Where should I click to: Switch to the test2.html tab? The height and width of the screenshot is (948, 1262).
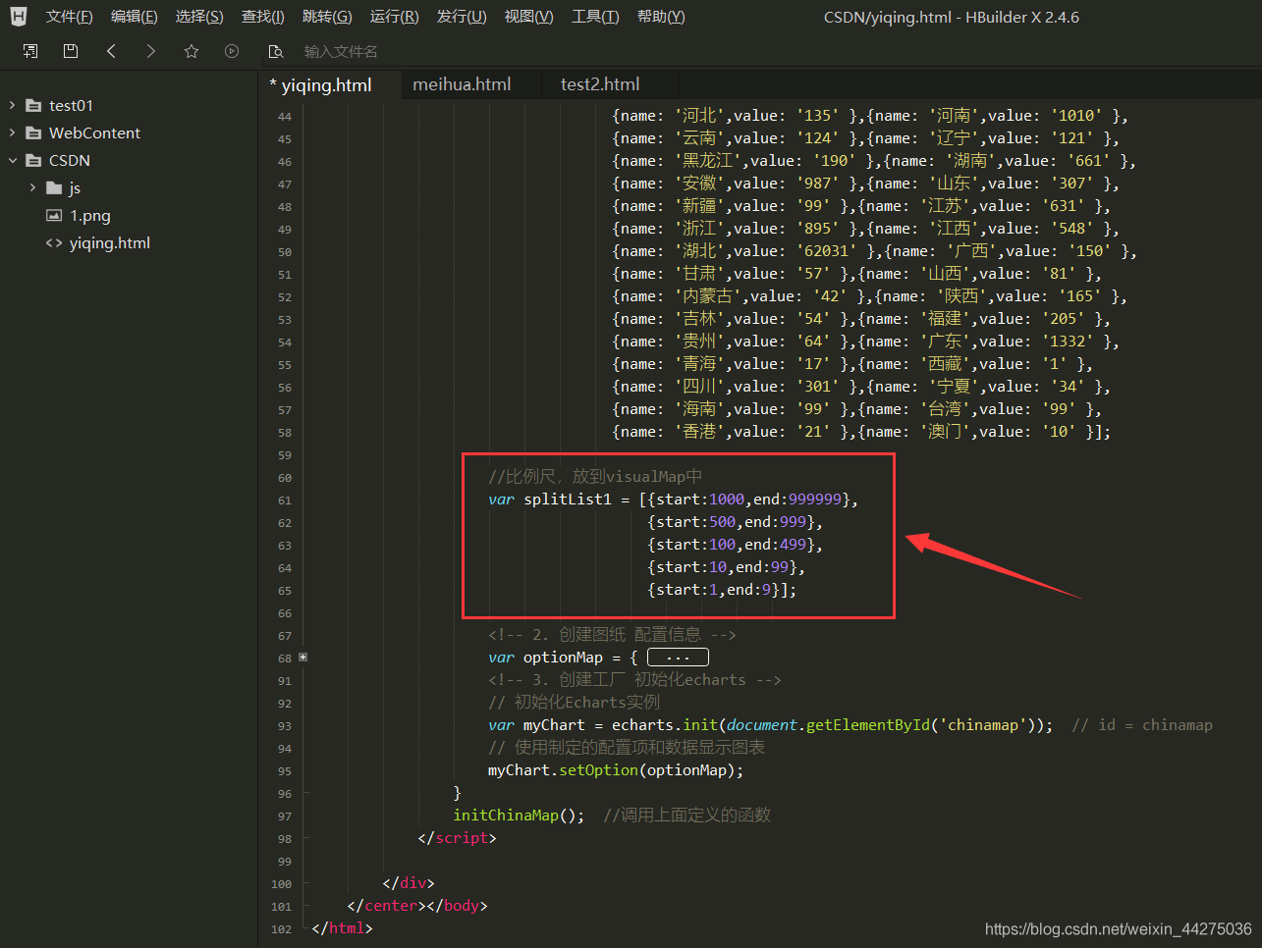click(x=600, y=84)
